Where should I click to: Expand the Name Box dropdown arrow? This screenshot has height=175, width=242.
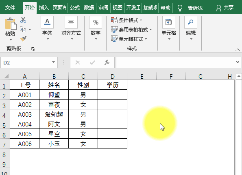pyautogui.click(x=53, y=62)
